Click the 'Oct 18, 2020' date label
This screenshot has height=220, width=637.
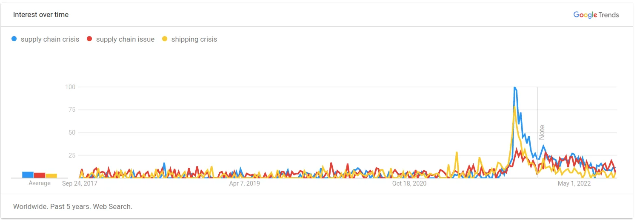(x=409, y=183)
